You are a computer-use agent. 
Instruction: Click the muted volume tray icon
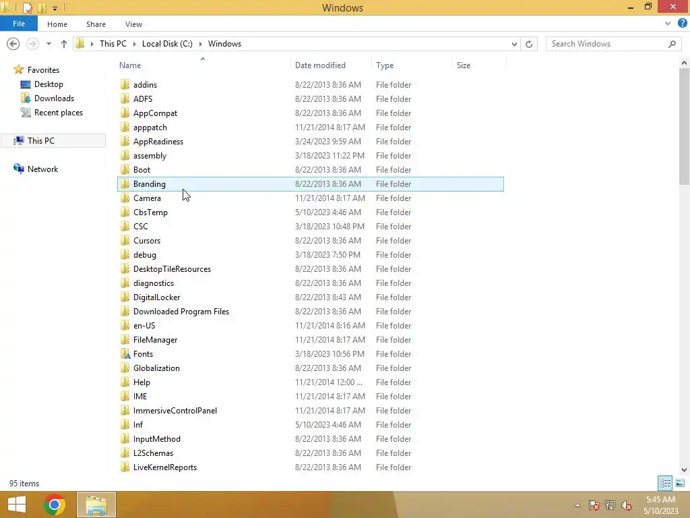tap(627, 505)
